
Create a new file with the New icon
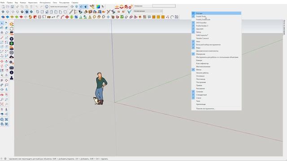point(3,7)
